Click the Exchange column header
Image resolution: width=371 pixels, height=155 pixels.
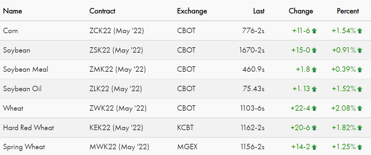point(192,11)
